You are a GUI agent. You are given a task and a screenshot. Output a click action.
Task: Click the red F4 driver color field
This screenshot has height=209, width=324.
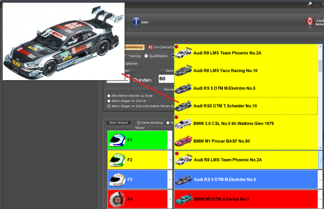138,200
